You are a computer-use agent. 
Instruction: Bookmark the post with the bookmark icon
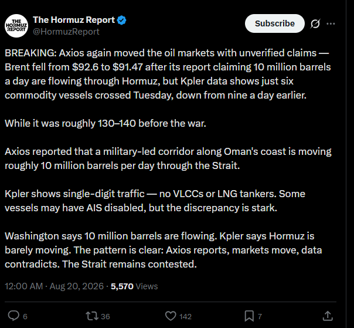pos(249,316)
